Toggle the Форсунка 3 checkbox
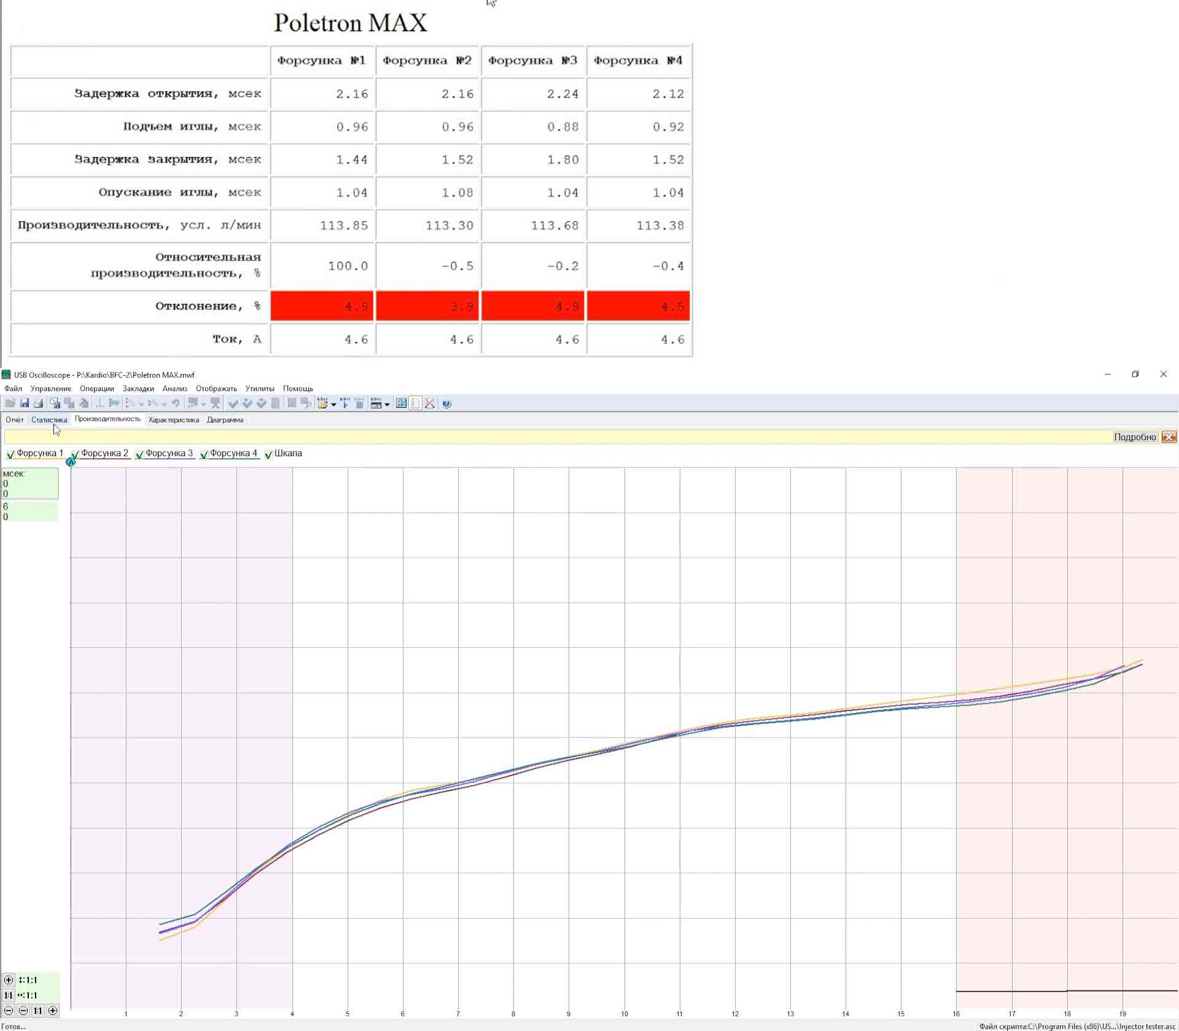Screen dimensions: 1179x1031 pos(139,454)
